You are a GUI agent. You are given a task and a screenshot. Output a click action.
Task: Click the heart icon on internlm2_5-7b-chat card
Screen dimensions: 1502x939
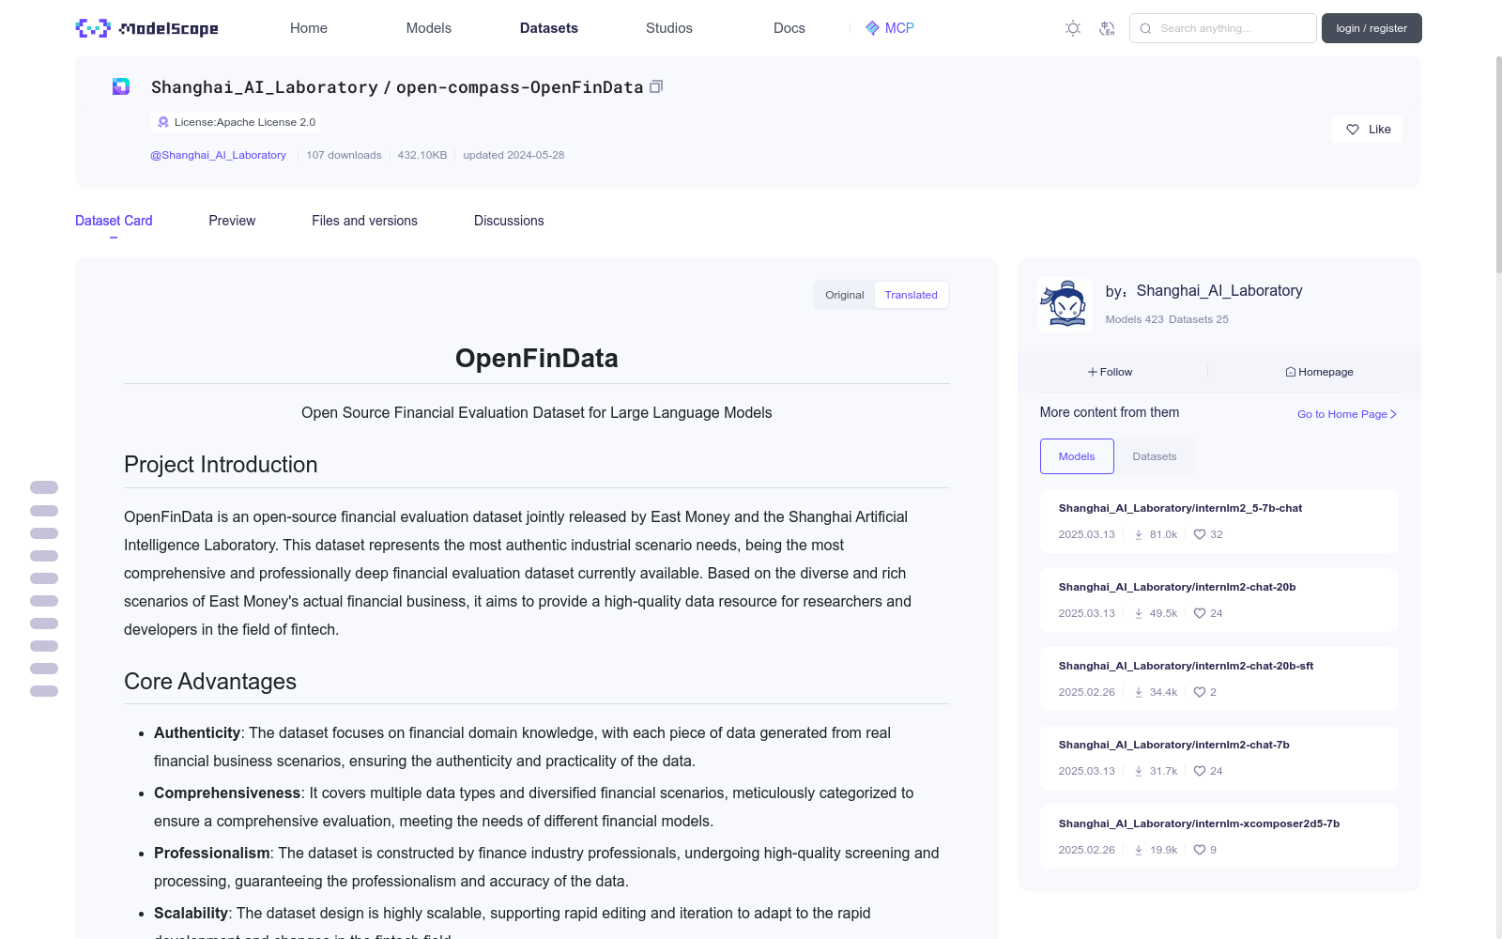point(1199,534)
